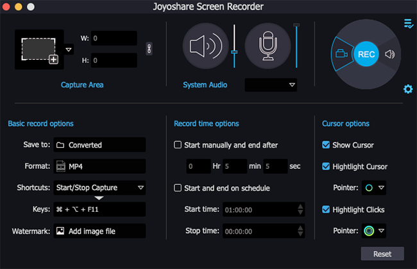This screenshot has width=417, height=269.
Task: Click the watermark image icon
Action: tap(60, 231)
